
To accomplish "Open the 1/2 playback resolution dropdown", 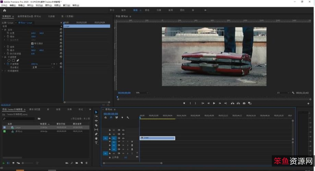I will click(281, 93).
